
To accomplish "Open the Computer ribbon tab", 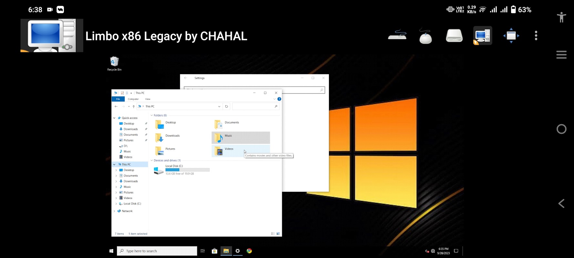I will pyautogui.click(x=133, y=99).
